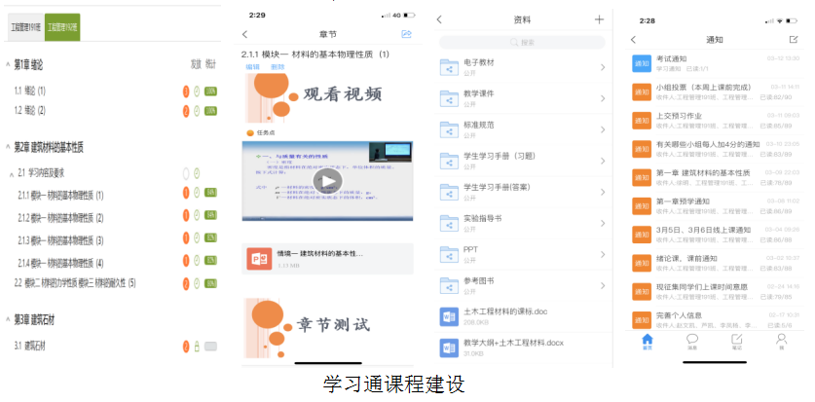Tap the plus icon in 资料 header

tap(599, 19)
